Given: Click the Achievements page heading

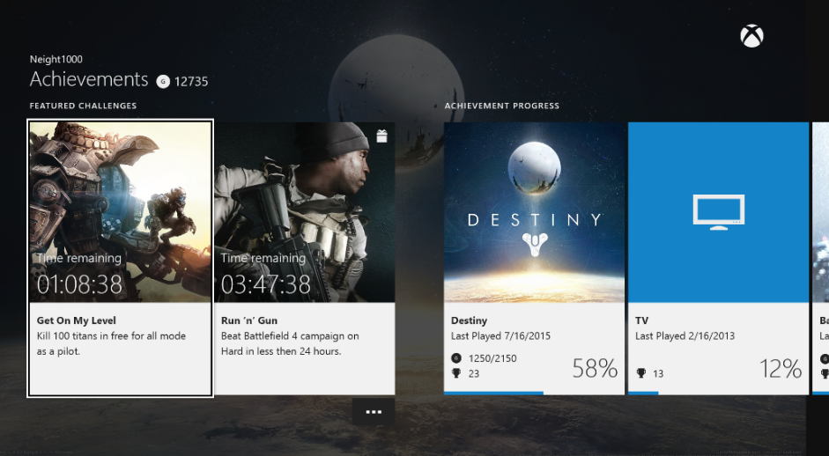Looking at the screenshot, I should pos(89,79).
